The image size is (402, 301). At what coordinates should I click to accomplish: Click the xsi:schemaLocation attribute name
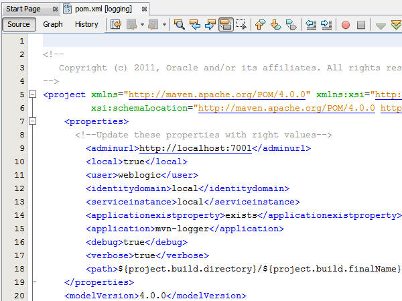pos(139,108)
